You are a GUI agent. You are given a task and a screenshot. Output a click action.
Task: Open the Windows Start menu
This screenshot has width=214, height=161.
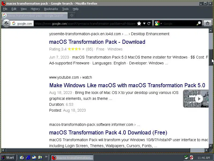[8, 158]
